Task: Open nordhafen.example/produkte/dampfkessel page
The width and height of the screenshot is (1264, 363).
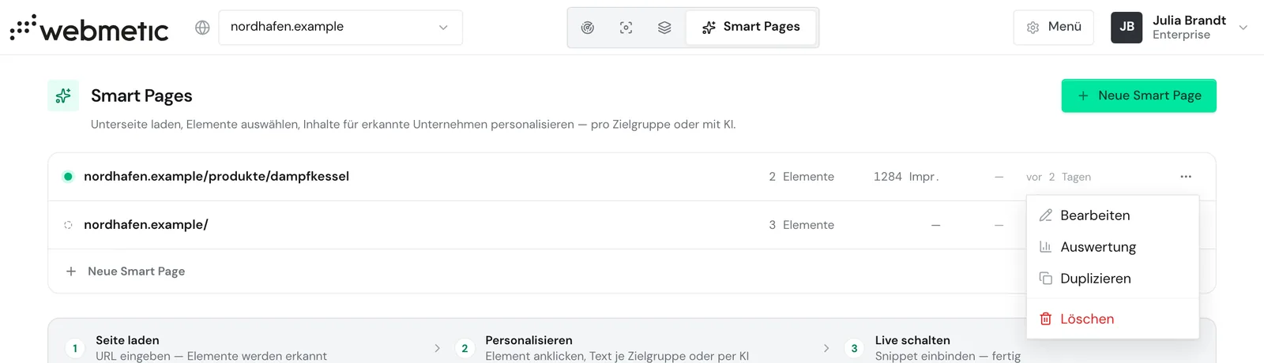Action: [x=216, y=177]
